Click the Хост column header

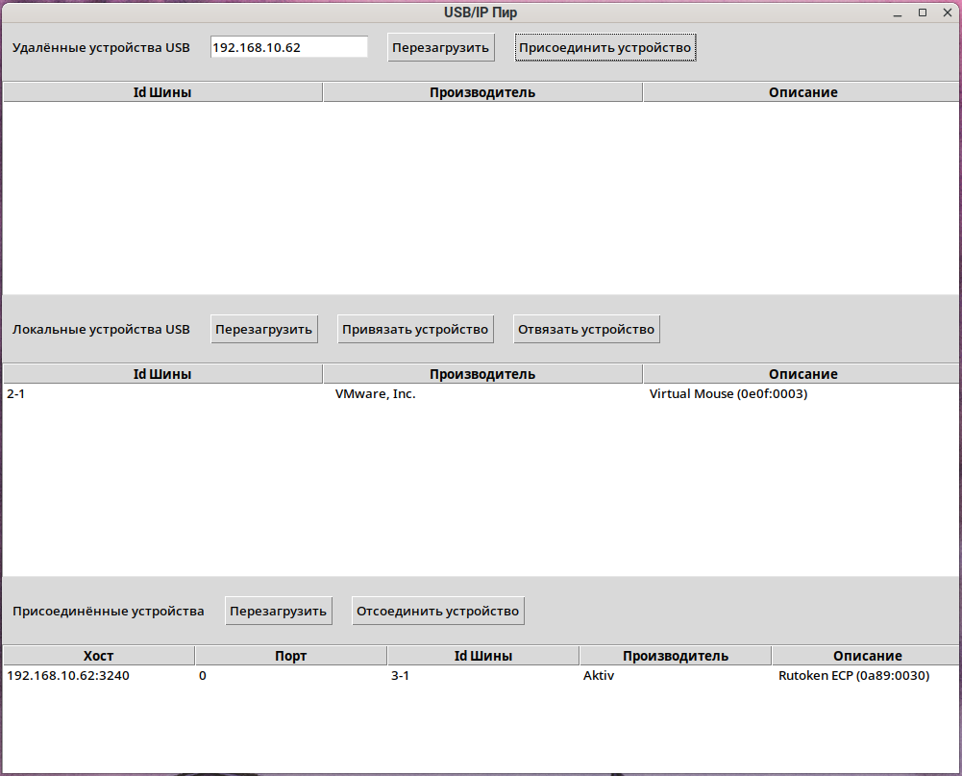98,656
